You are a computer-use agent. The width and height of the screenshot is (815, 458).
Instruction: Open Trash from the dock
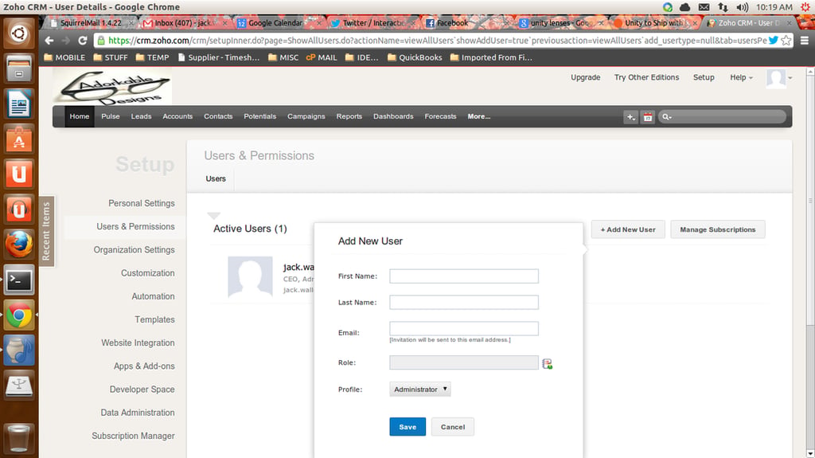tap(19, 438)
